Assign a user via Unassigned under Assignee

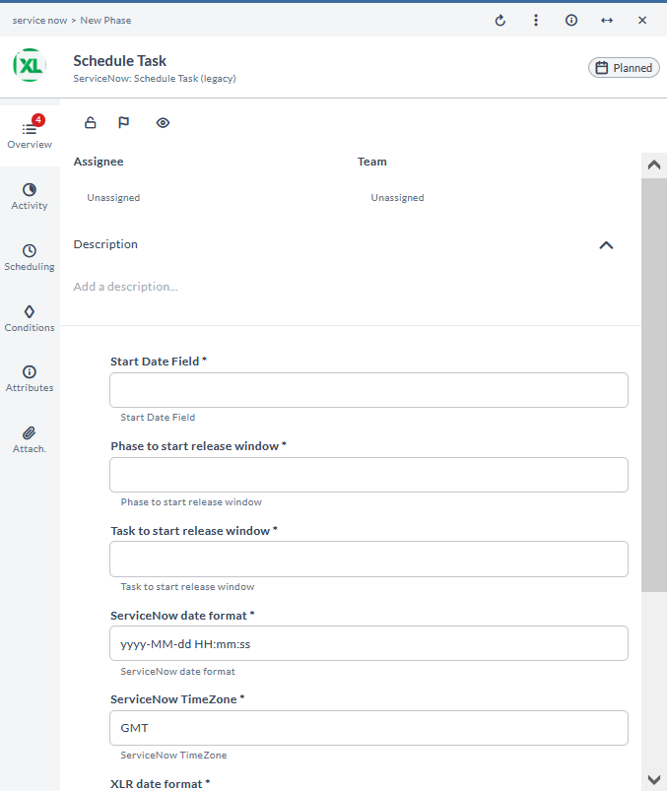pos(113,197)
